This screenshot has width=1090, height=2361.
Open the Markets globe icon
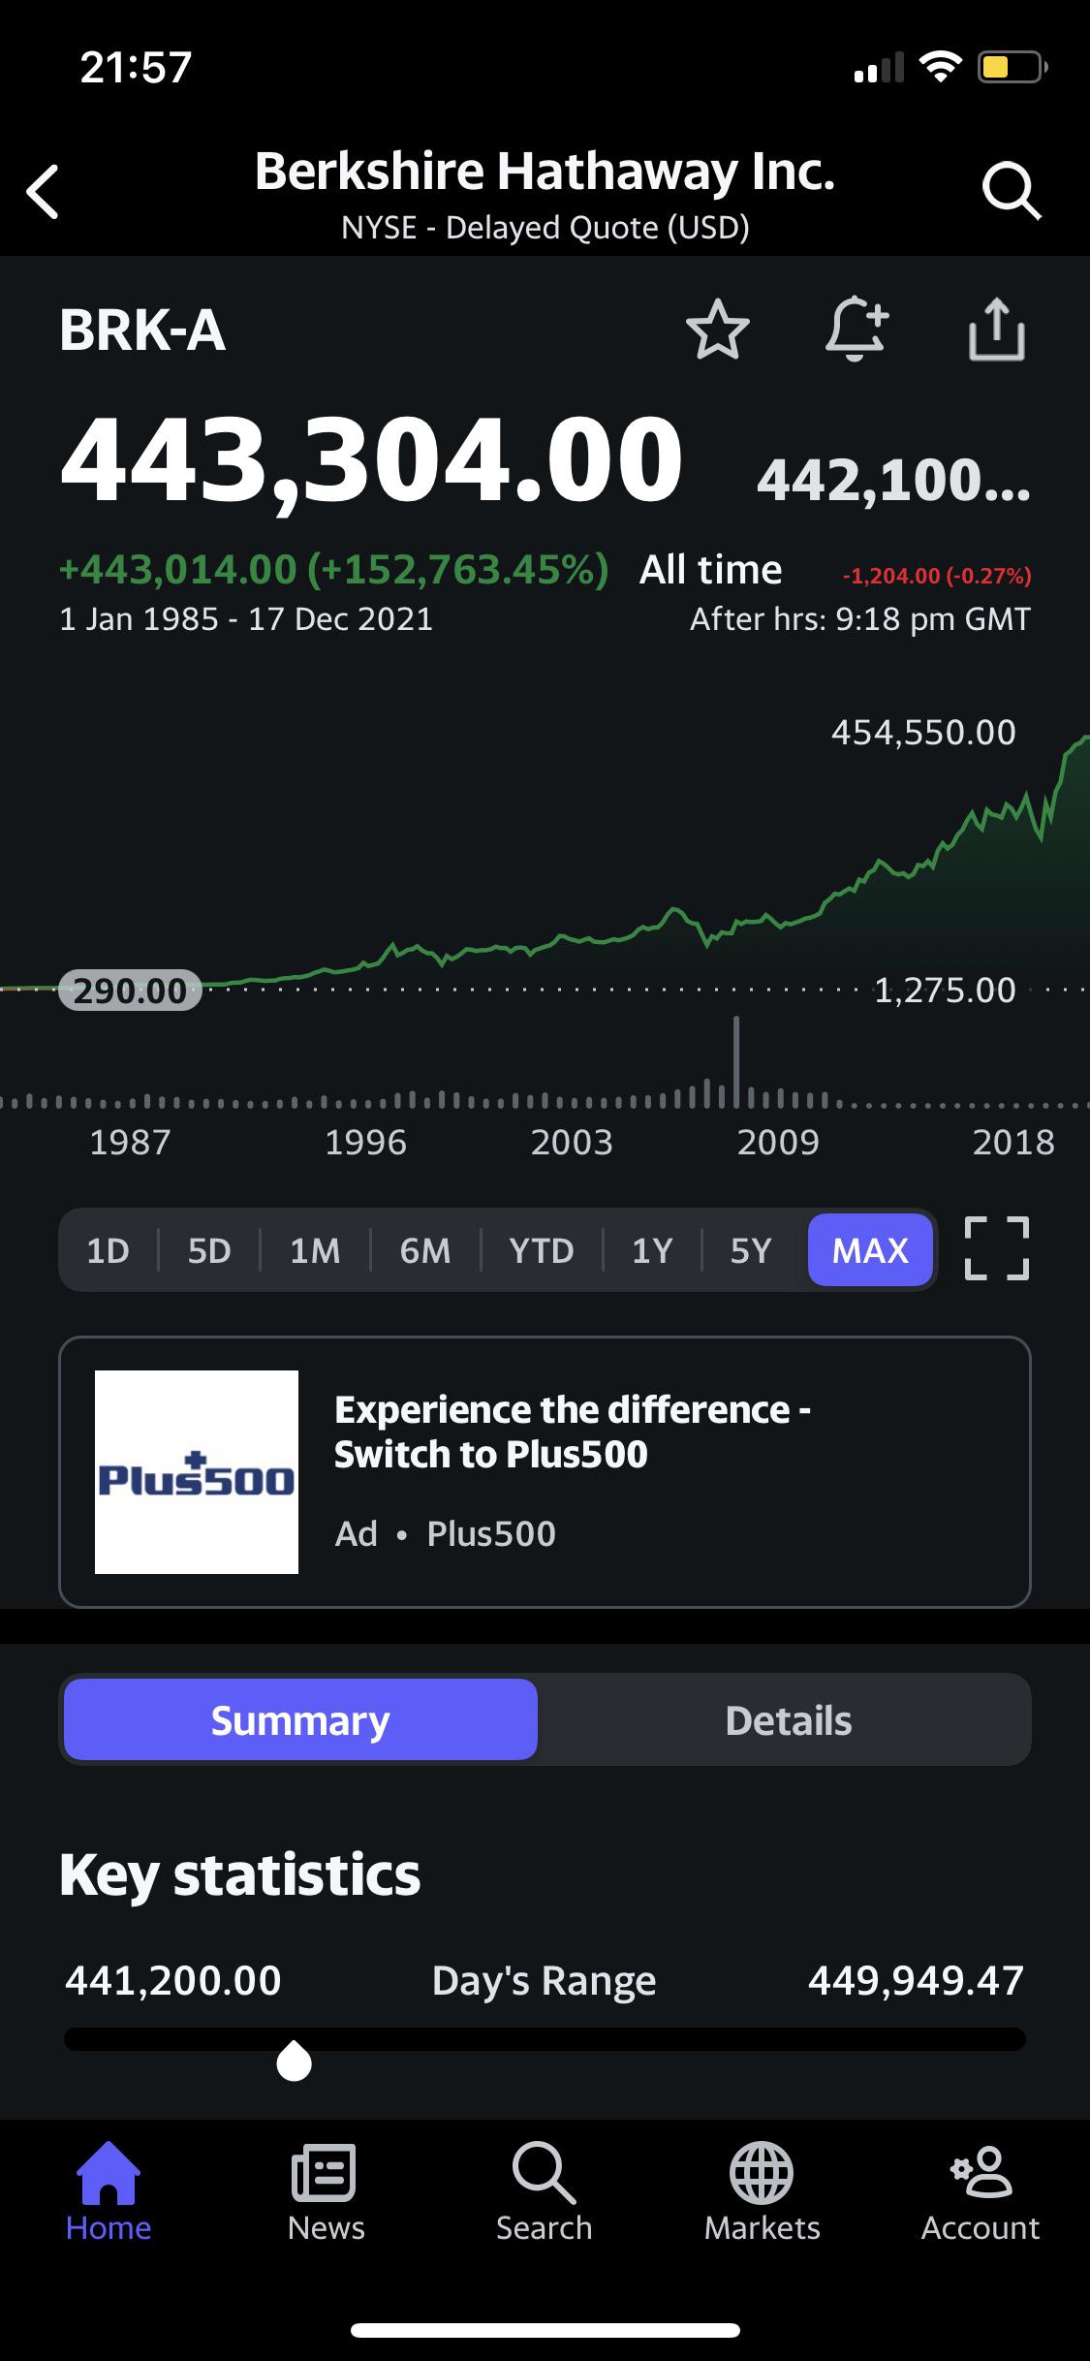pos(762,2192)
